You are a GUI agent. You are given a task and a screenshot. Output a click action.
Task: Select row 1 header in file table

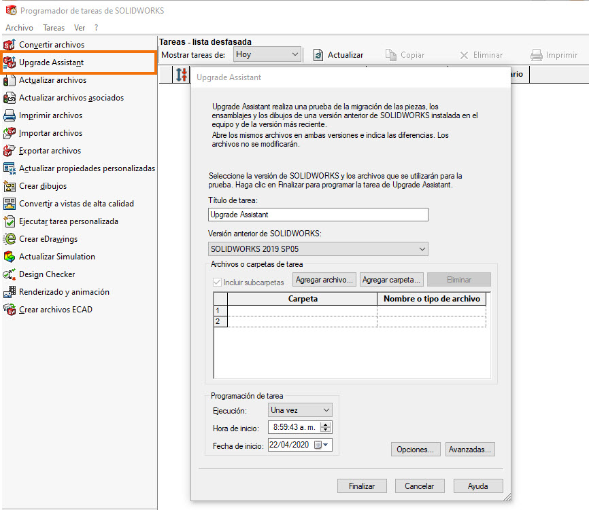tap(220, 310)
